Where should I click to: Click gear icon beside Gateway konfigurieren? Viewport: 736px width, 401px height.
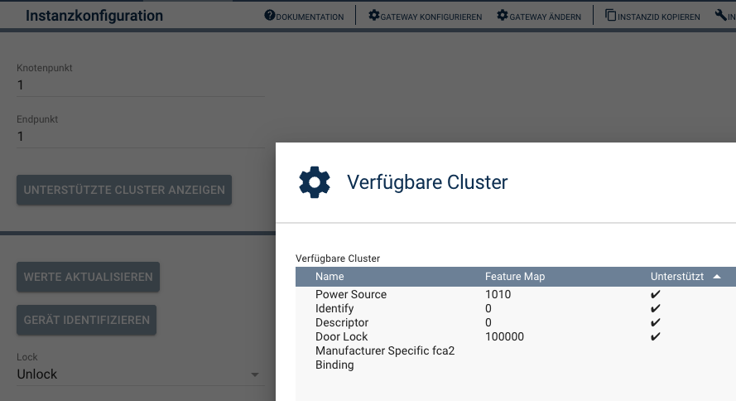(373, 16)
